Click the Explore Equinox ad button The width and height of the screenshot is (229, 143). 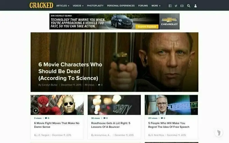(147, 27)
